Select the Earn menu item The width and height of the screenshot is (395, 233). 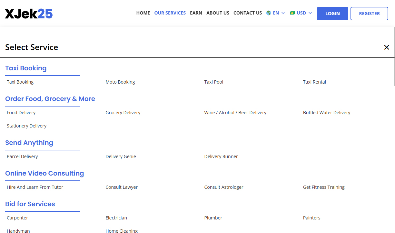pyautogui.click(x=196, y=13)
